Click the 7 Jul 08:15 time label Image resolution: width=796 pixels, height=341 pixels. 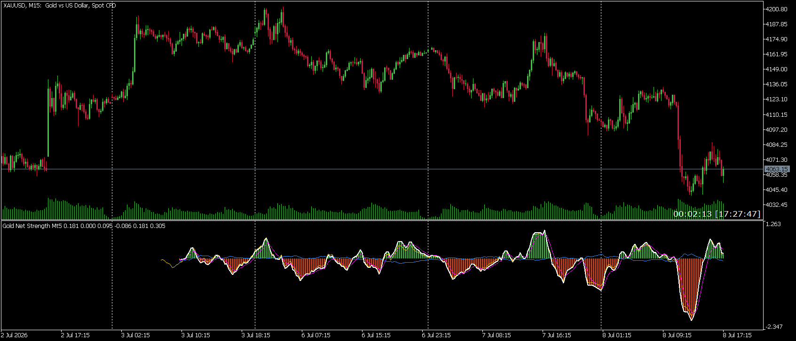coord(497,335)
